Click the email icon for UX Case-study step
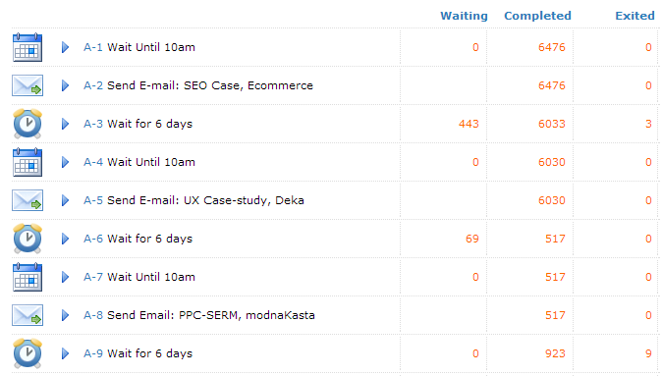The width and height of the screenshot is (662, 376). [28, 200]
